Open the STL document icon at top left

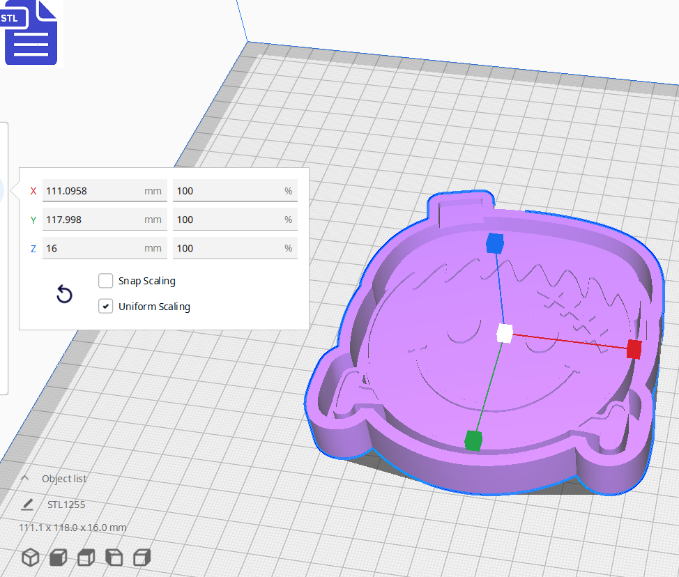coord(31,33)
